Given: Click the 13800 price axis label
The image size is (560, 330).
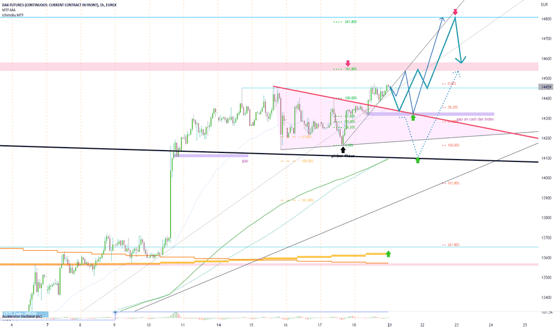Looking at the screenshot, I should pos(546,218).
